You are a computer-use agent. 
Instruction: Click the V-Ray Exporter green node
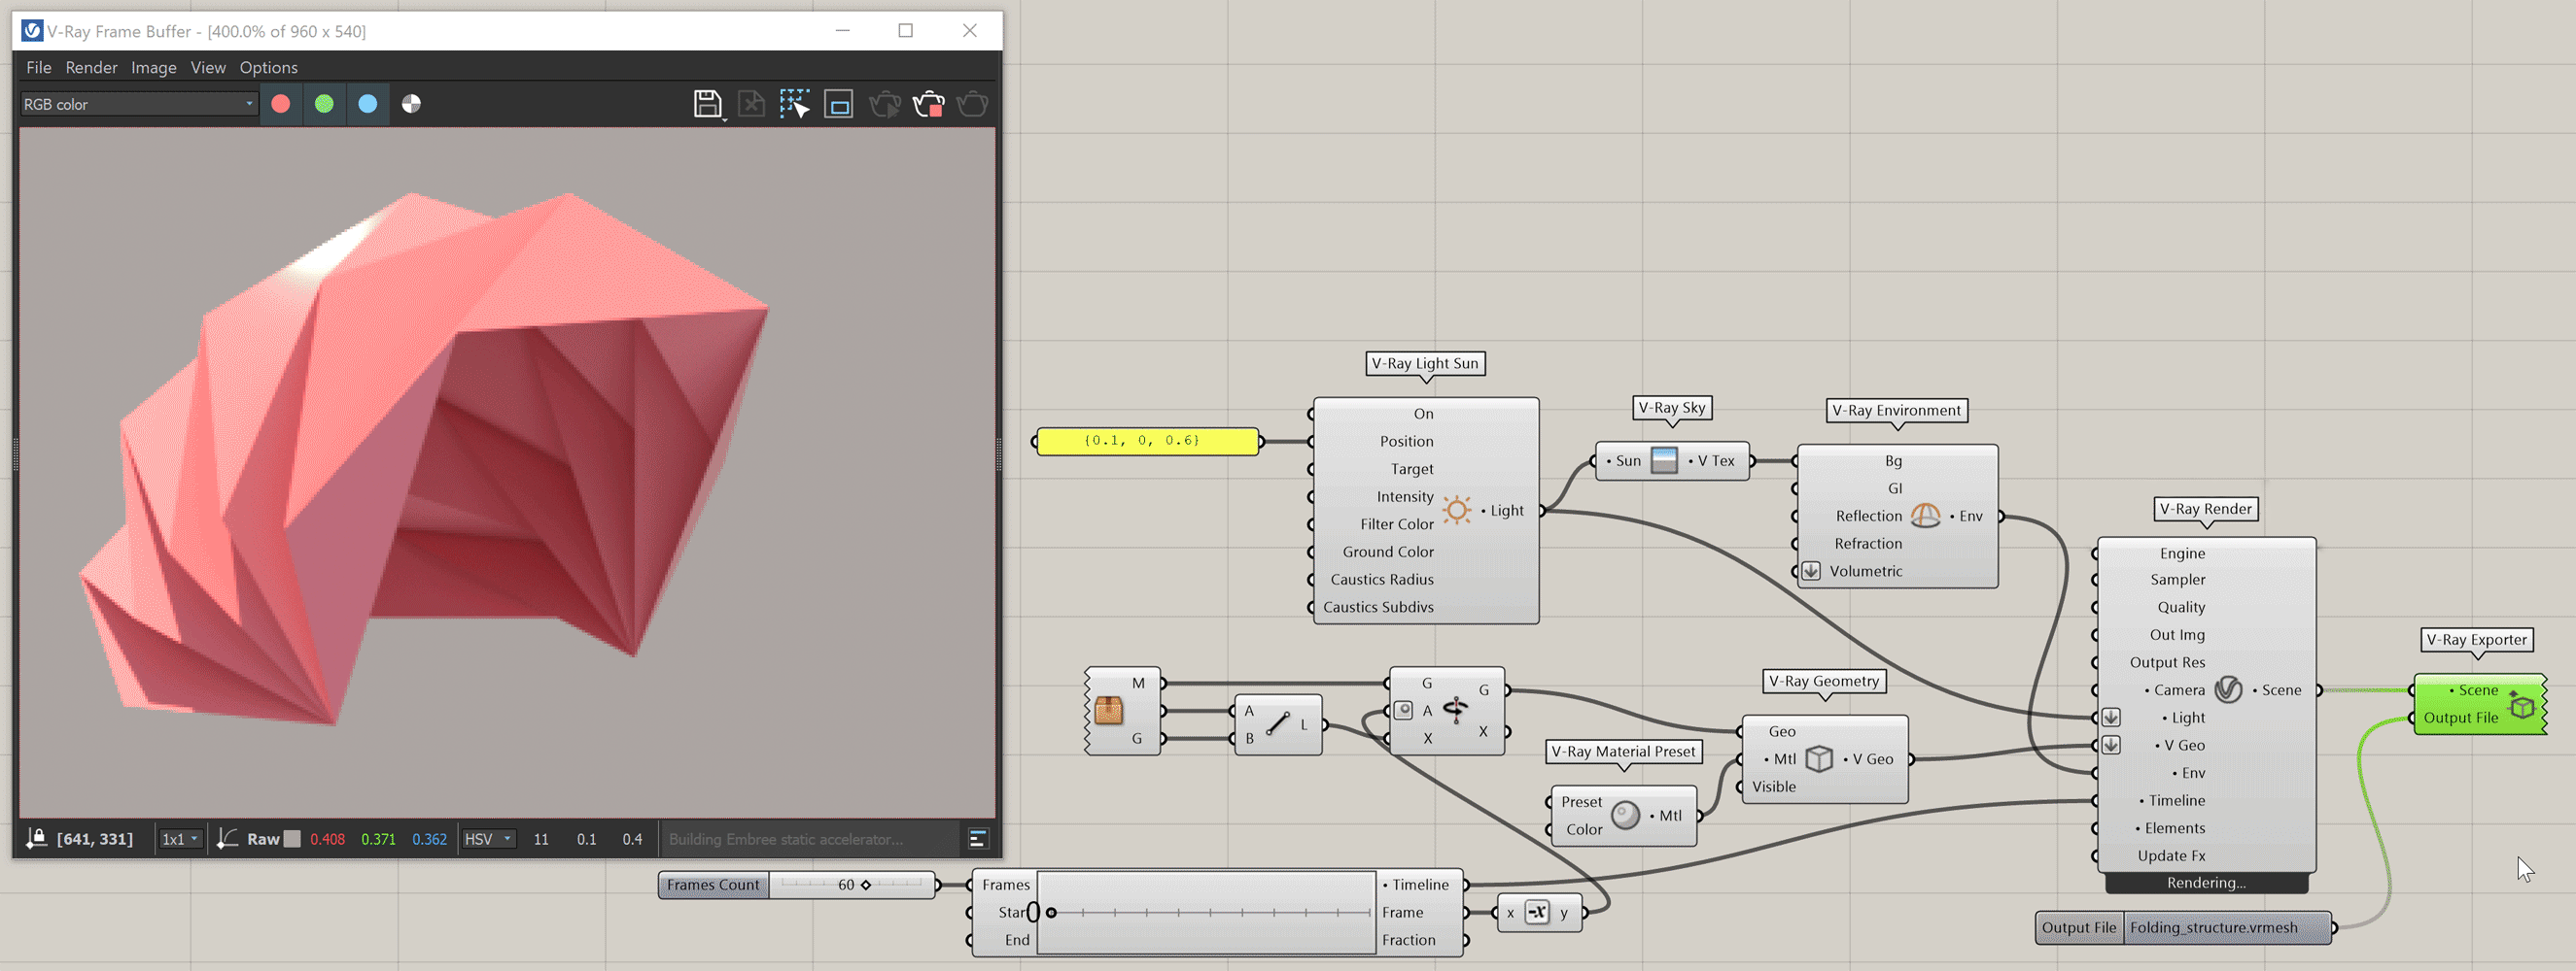2480,704
